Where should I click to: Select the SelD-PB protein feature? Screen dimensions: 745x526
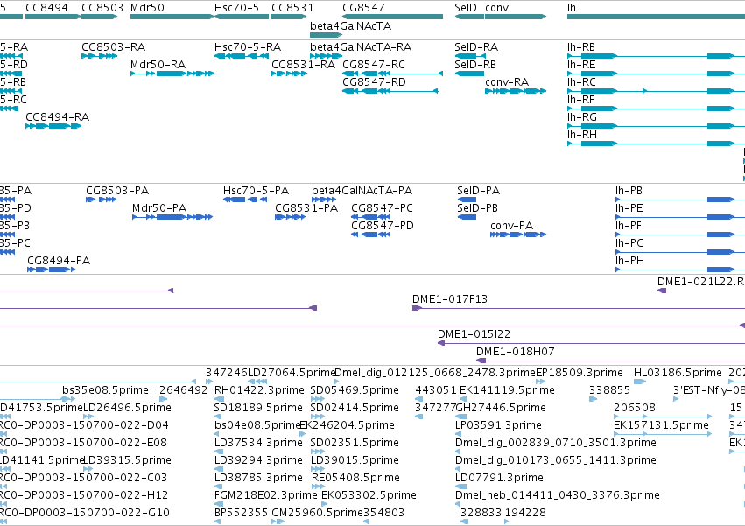click(467, 217)
